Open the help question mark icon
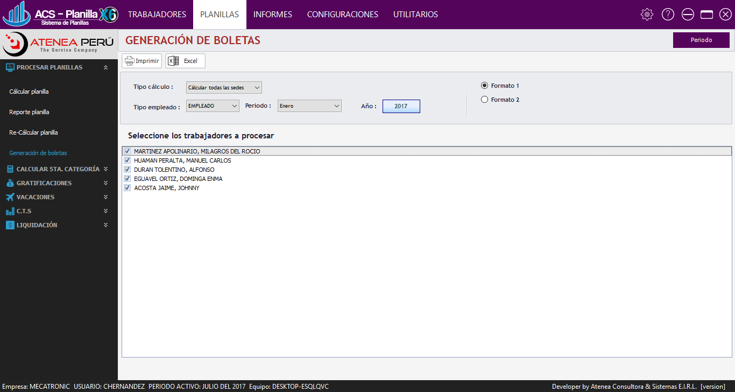 [668, 15]
